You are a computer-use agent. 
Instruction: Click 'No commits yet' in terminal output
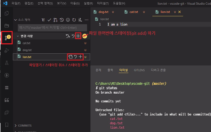click(x=108, y=101)
